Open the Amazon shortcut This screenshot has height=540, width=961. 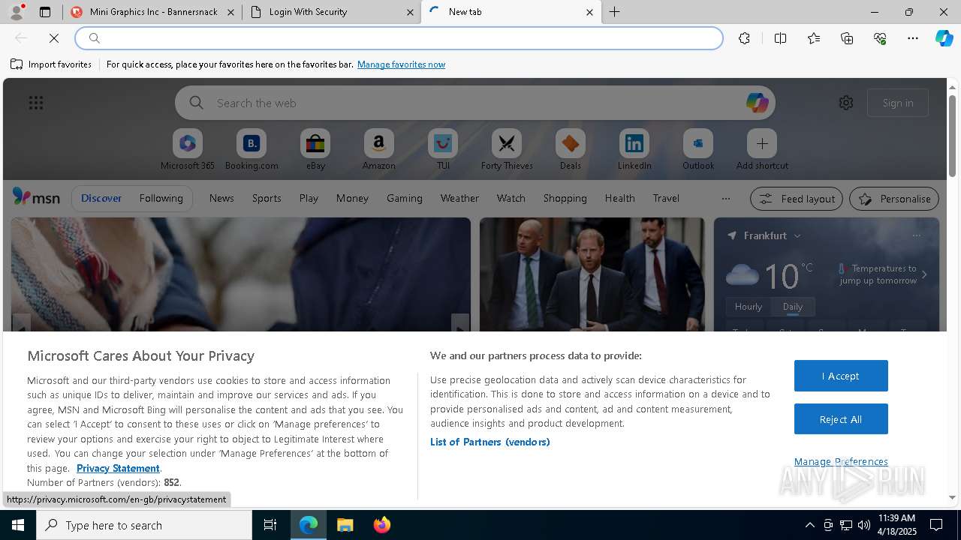pyautogui.click(x=378, y=150)
